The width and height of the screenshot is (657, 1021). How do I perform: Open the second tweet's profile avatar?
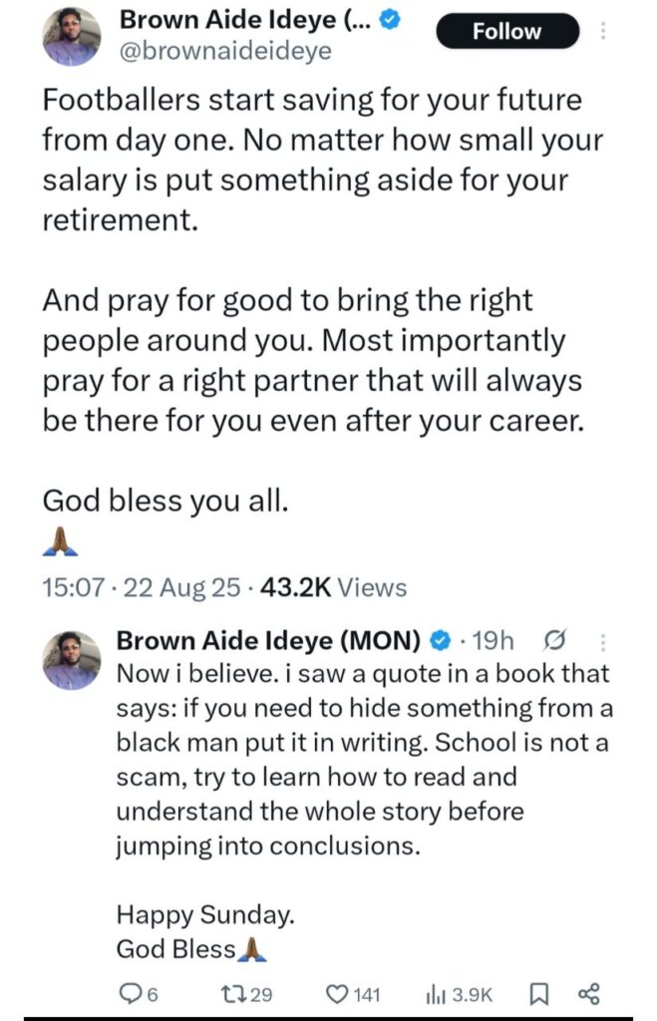click(x=72, y=660)
